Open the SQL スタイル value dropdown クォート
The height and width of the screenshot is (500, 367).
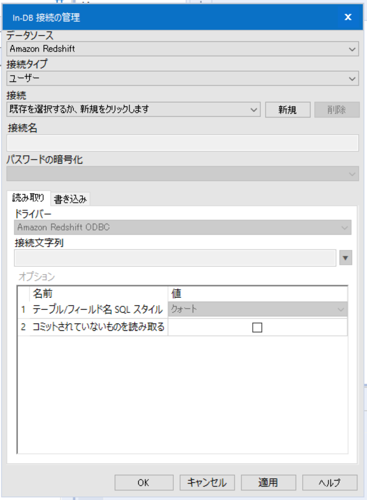257,309
